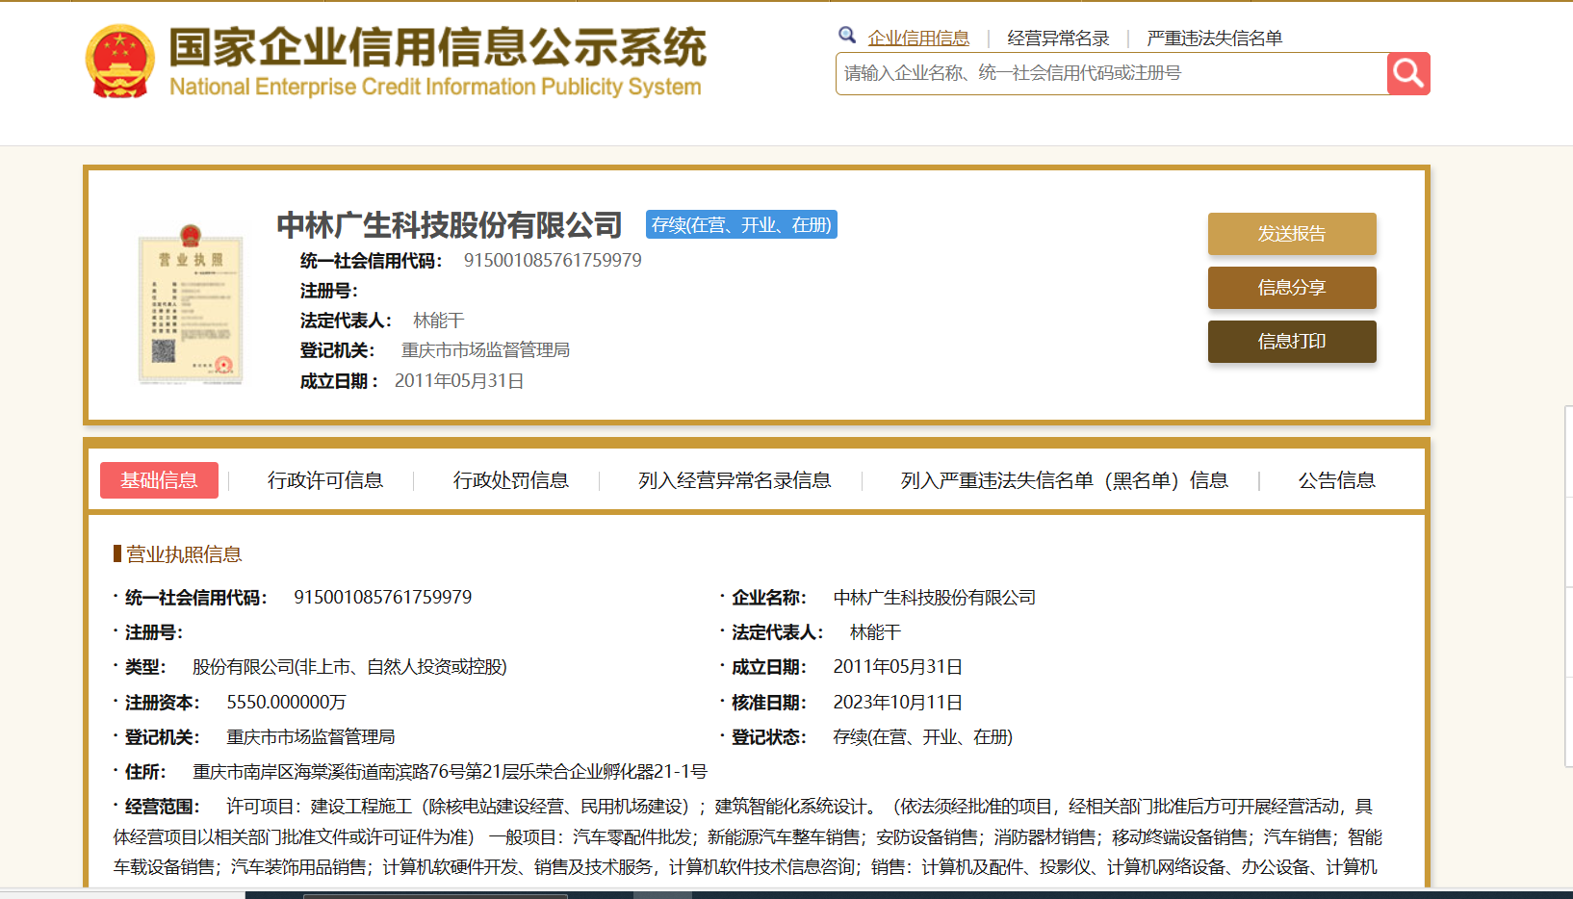Switch to the 行政许可信息 tab
This screenshot has width=1573, height=899.
325,480
